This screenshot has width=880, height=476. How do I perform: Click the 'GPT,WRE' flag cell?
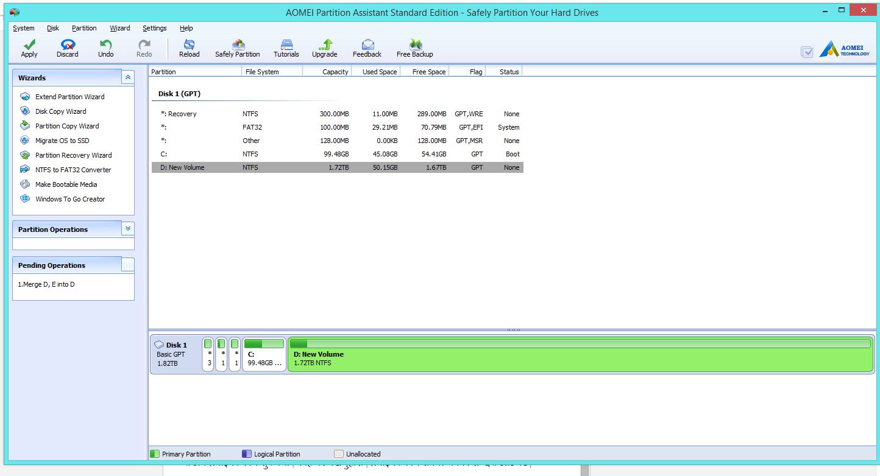point(469,114)
